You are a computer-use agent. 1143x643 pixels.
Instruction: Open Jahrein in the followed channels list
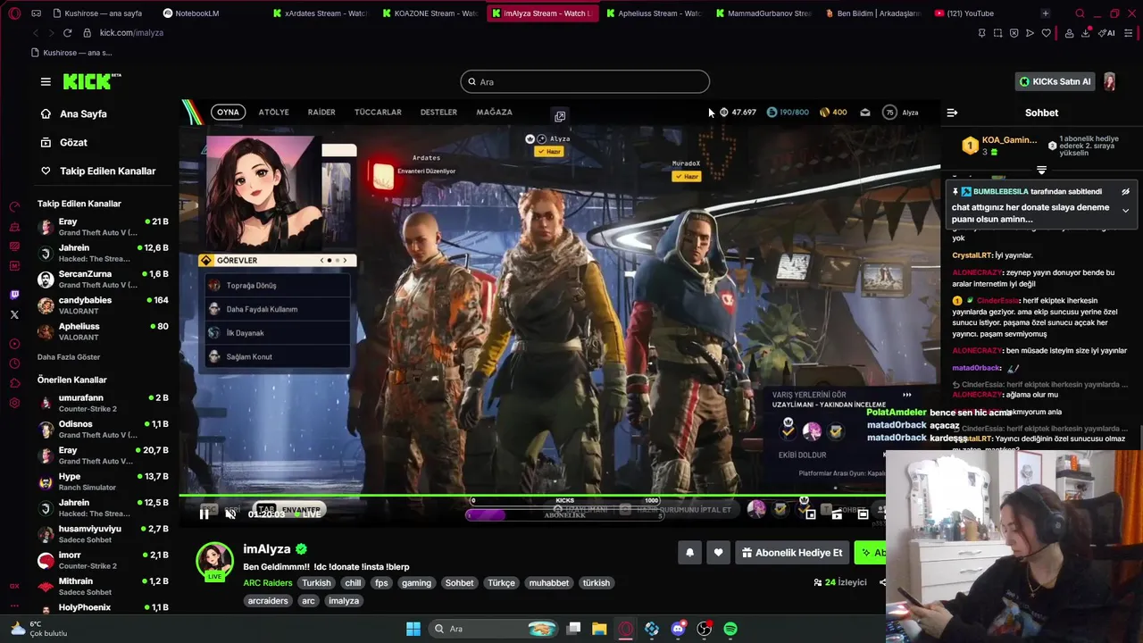103,253
